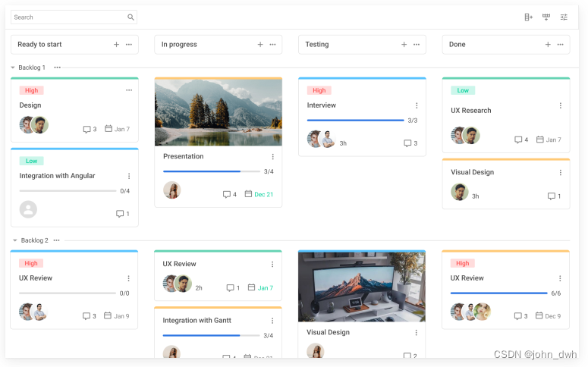The height and width of the screenshot is (367, 588).
Task: Click the add column icon in top toolbar
Action: tap(528, 17)
